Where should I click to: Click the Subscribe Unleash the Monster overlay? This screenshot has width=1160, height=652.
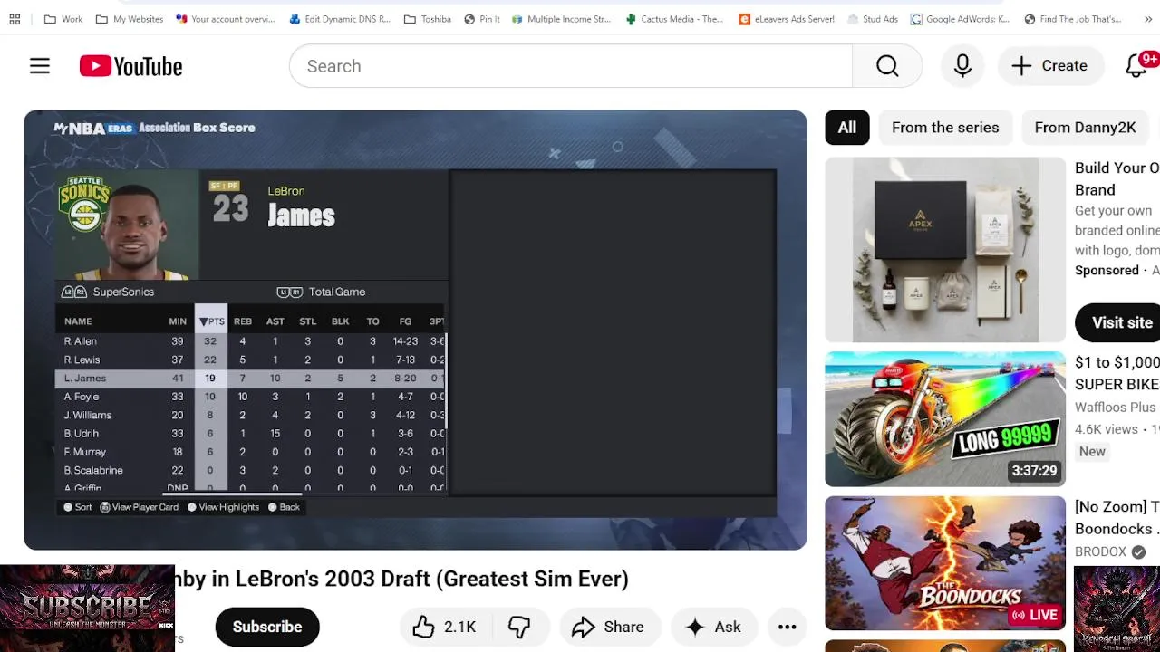(87, 609)
